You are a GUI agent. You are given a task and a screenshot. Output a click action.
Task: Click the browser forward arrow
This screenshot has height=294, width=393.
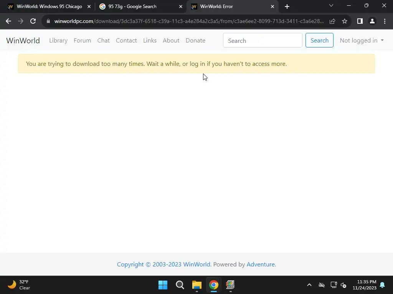click(x=21, y=21)
